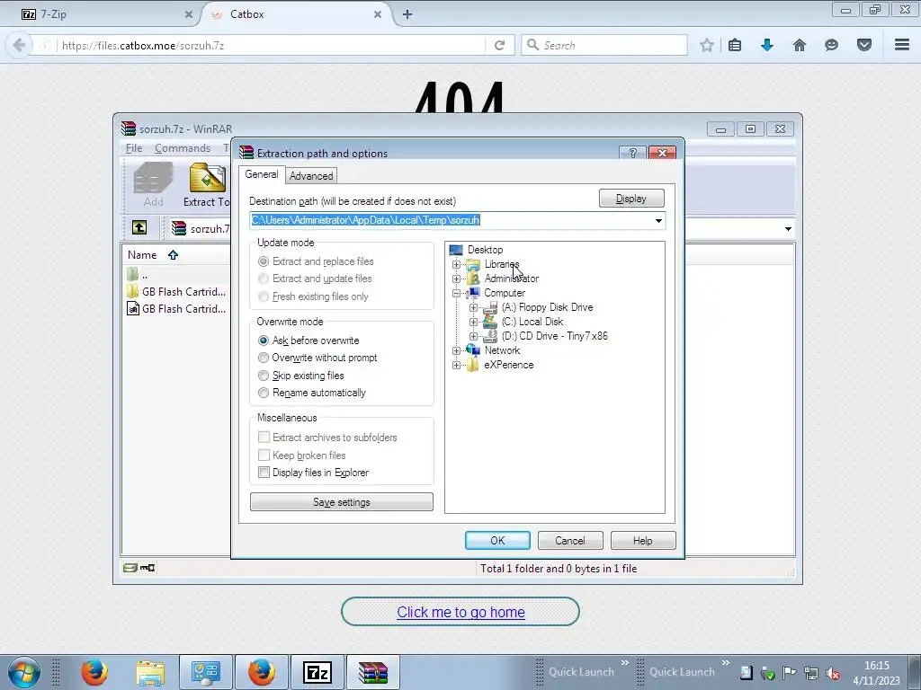Enable Display files in Explorer checkbox
921x690 pixels.
(x=264, y=473)
